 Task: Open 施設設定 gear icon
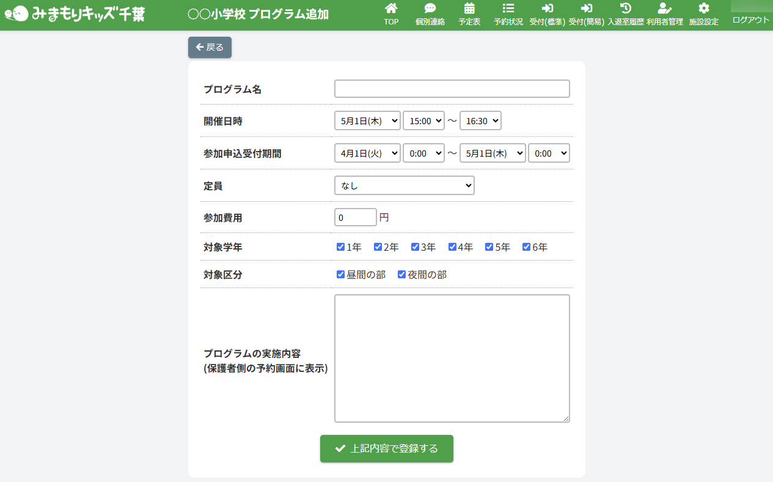(x=703, y=9)
